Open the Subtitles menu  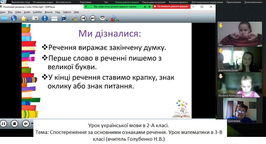(x=38, y=12)
